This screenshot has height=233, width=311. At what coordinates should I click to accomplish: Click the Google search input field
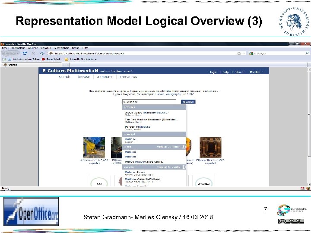pos(279,54)
